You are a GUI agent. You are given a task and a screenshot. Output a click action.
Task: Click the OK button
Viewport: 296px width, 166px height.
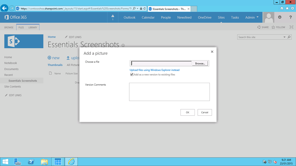pyautogui.click(x=188, y=112)
